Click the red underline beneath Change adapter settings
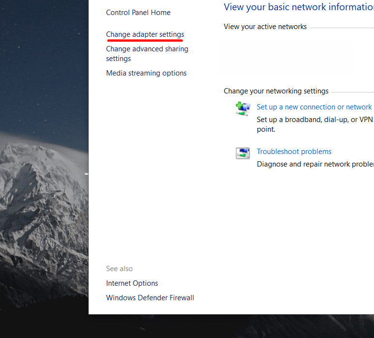Viewport: 374px width, 338px height. (145, 41)
